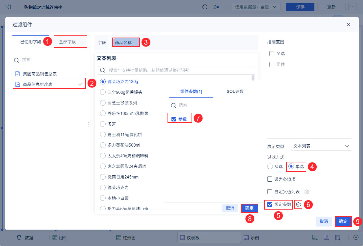This screenshot has height=246, width=363.
Task: Click the table icon beside 集团商品销售总表
Action: 18,74
